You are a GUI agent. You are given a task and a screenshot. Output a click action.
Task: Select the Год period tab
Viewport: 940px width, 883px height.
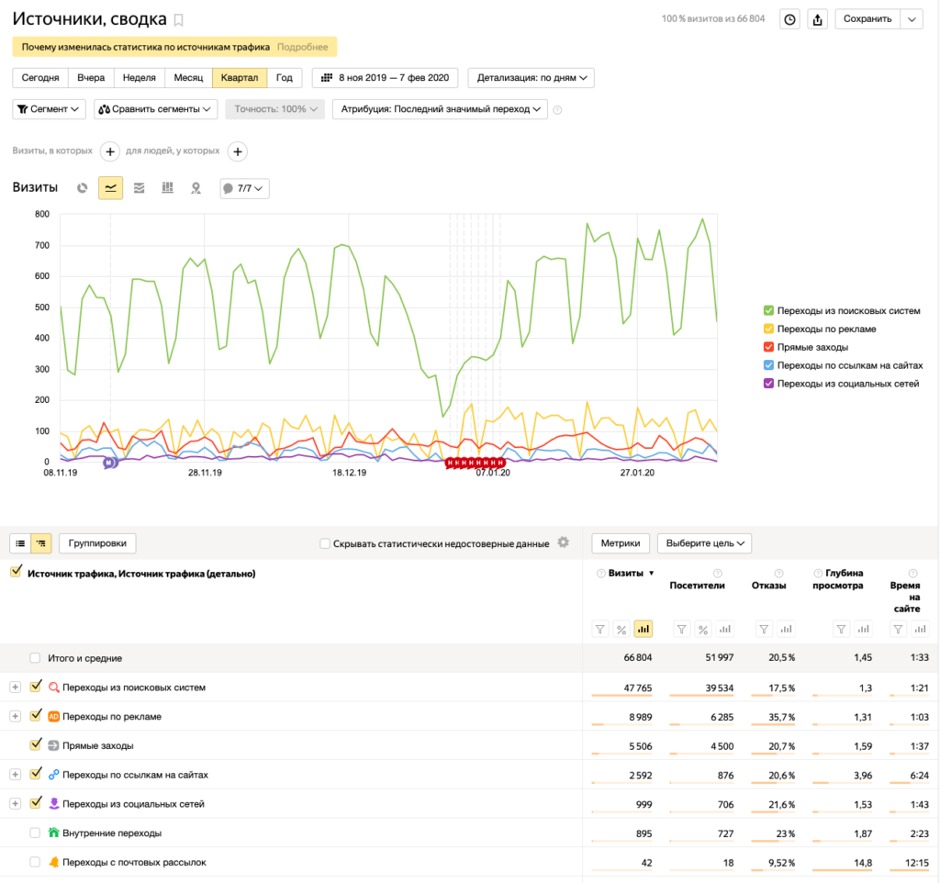285,78
